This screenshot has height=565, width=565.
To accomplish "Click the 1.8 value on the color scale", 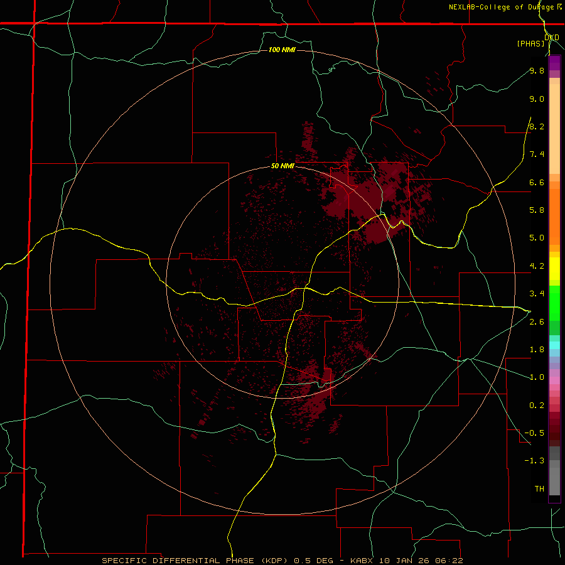I will 537,350.
